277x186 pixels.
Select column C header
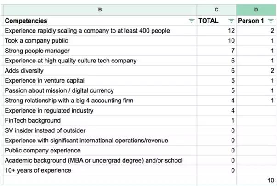pyautogui.click(x=216, y=9)
